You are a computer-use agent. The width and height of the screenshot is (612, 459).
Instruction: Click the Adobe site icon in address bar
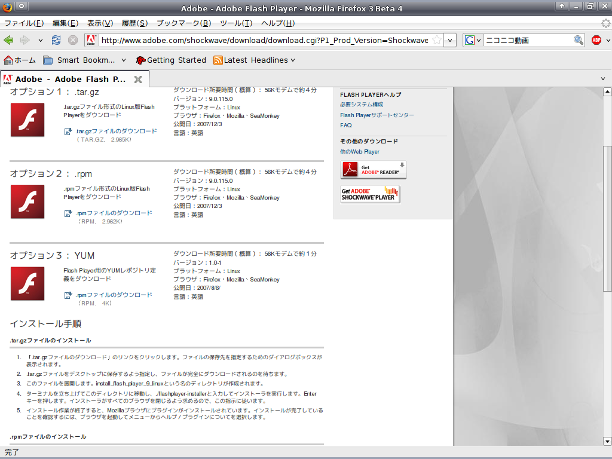click(x=91, y=40)
